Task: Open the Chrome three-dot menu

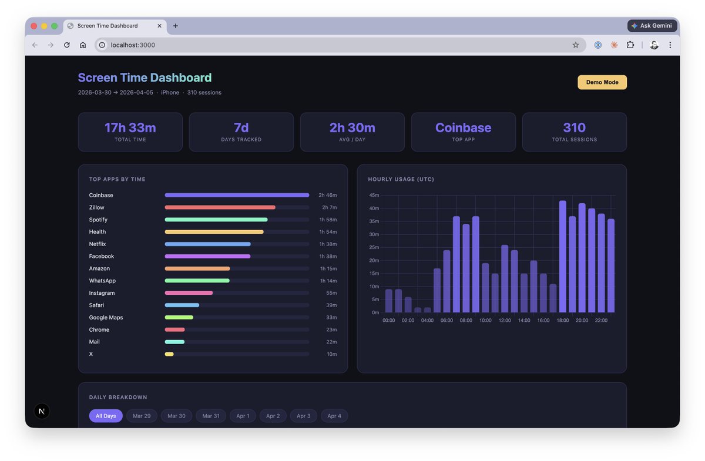Action: point(670,45)
